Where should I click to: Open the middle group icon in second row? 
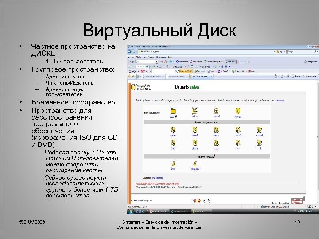pos(216,143)
